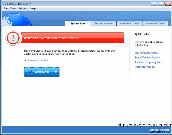Click Cleanup temporary files link
172x135 pixels.
click(148, 62)
